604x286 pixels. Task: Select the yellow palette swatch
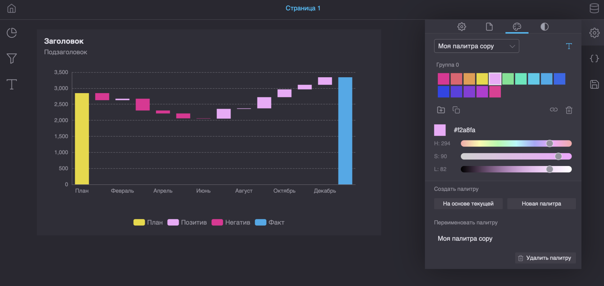click(x=482, y=79)
